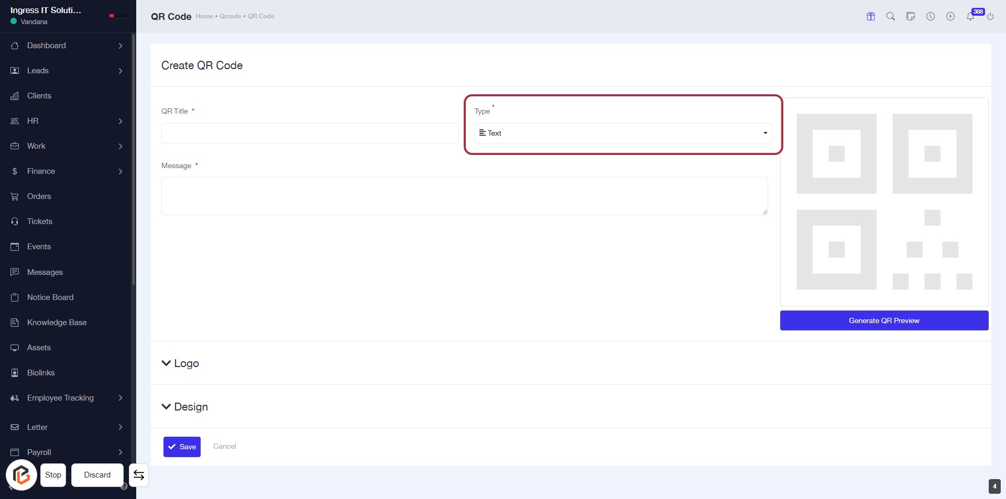Open Biolinks from the sidebar
The width and height of the screenshot is (1006, 499).
pos(41,373)
